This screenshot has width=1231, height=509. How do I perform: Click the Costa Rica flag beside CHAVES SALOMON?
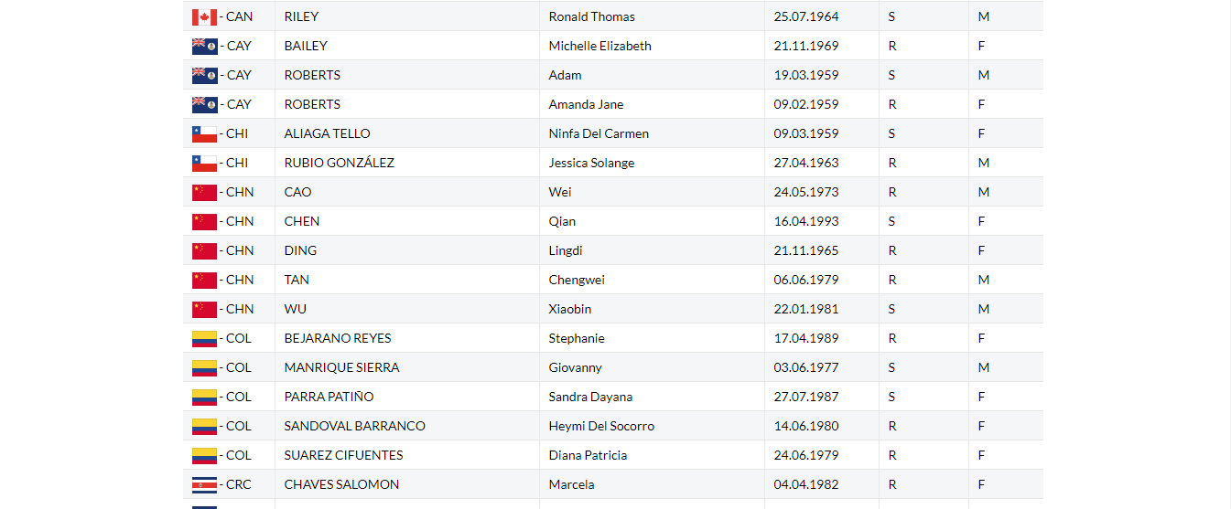204,484
